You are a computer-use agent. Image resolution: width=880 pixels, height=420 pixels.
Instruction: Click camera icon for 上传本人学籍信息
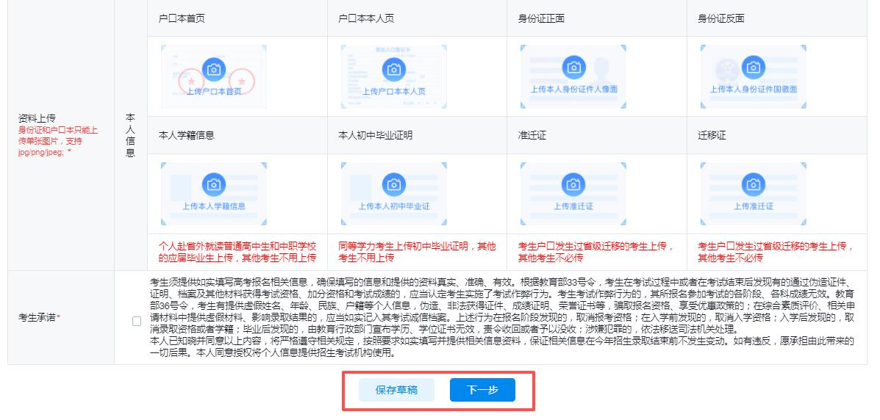tap(214, 184)
